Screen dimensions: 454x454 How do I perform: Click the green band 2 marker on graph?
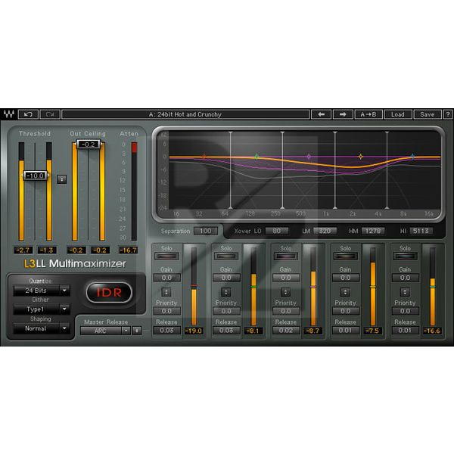(x=257, y=157)
